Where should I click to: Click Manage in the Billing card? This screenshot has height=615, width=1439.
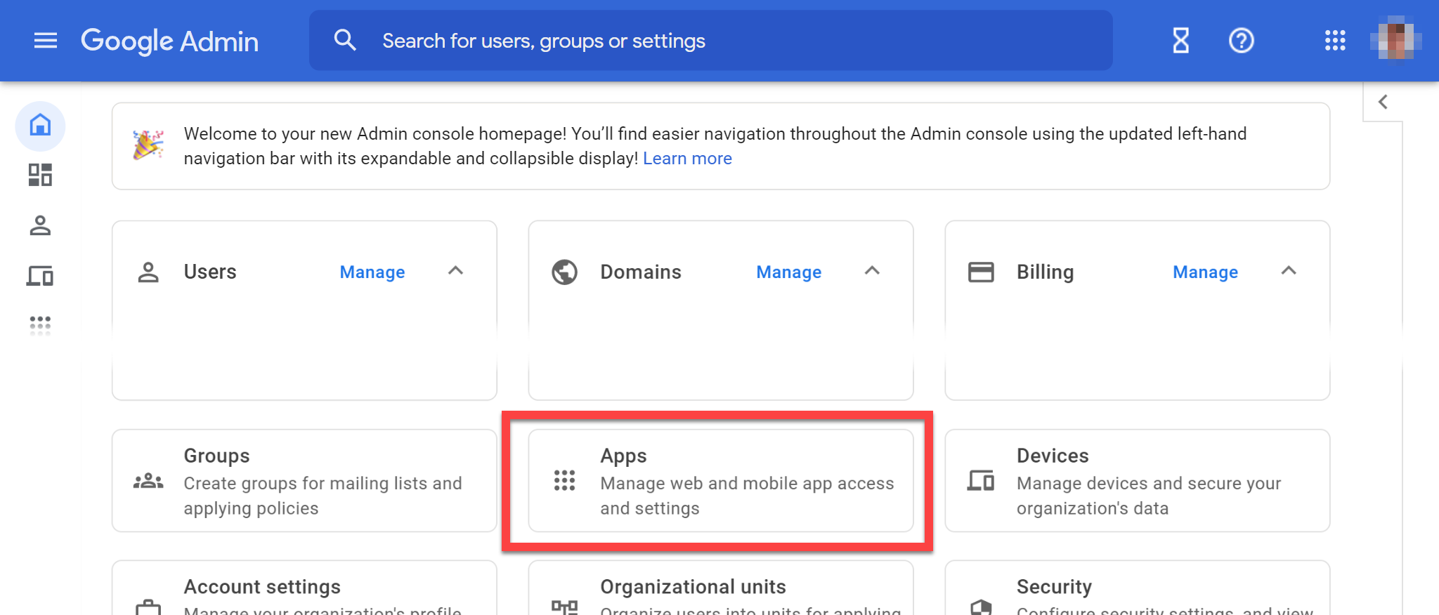(x=1206, y=272)
